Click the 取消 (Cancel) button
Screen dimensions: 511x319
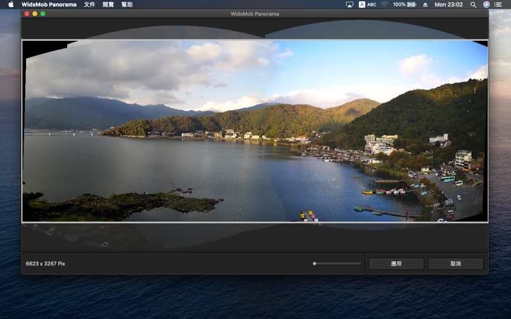tap(455, 263)
